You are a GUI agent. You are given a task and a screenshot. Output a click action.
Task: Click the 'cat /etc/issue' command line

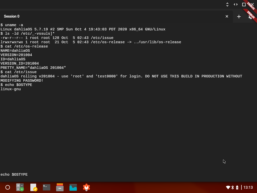pyautogui.click(x=19, y=72)
